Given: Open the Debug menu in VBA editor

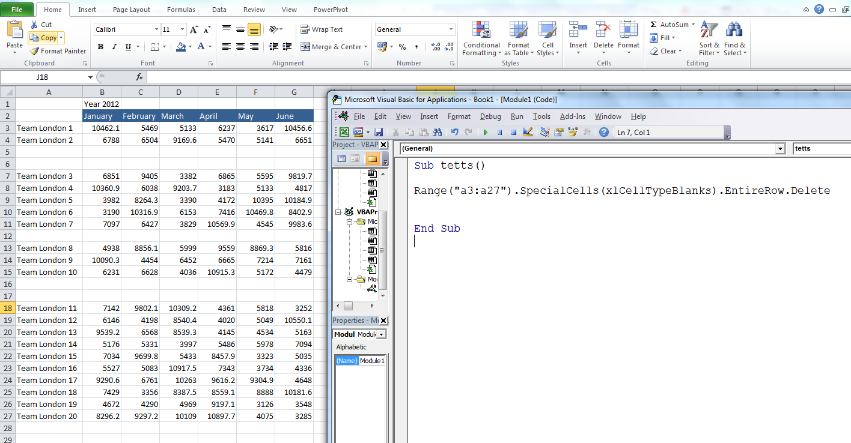Looking at the screenshot, I should click(490, 116).
